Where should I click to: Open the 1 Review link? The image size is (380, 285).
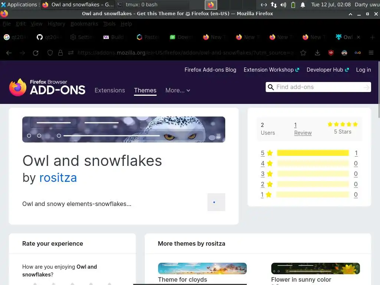coord(303,129)
